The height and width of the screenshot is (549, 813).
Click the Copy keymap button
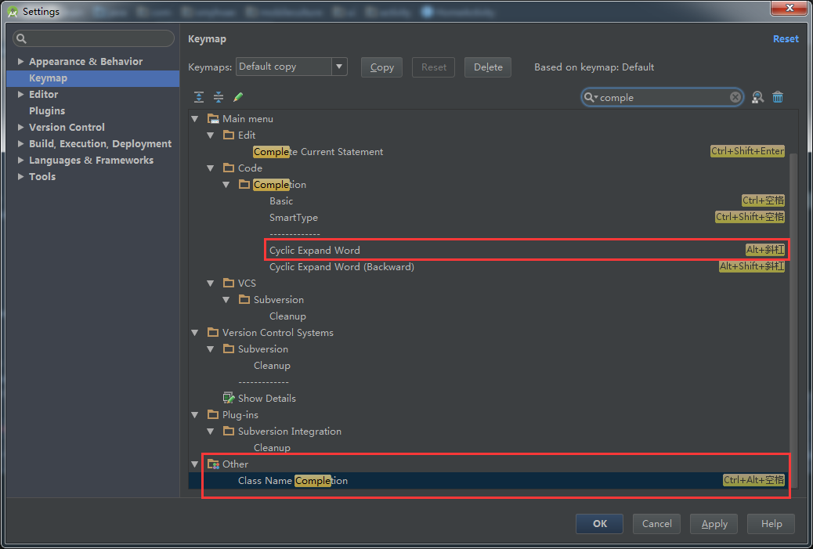click(381, 67)
